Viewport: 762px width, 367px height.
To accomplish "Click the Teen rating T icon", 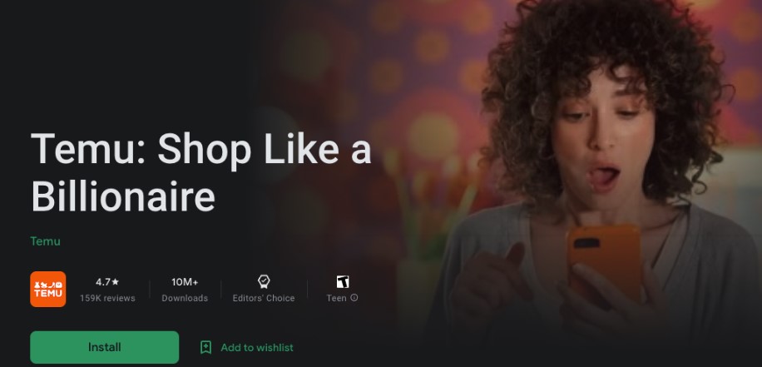I will 343,282.
